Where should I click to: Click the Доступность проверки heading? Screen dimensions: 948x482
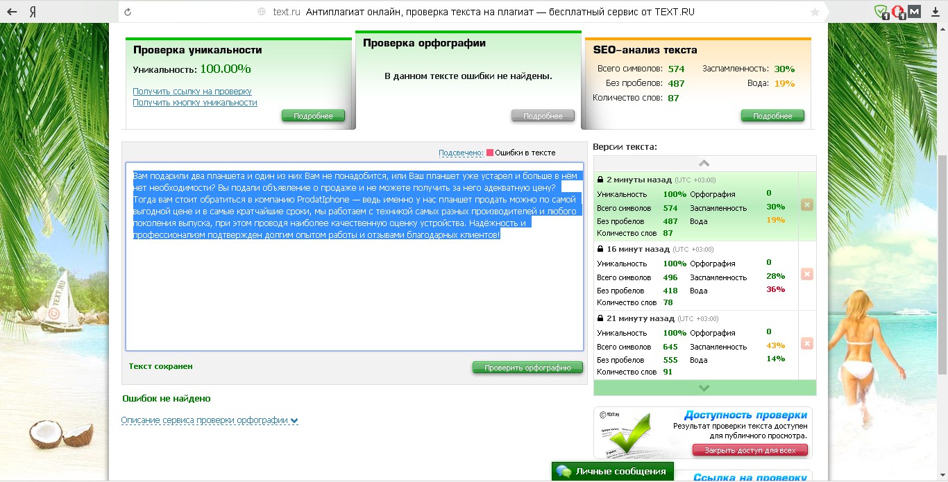[746, 415]
